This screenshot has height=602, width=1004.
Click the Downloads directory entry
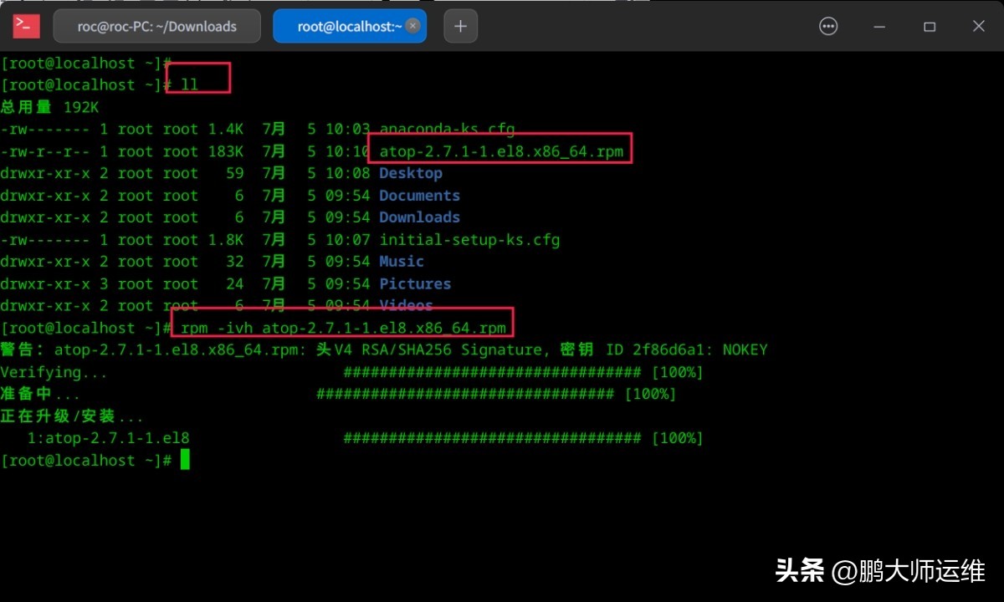(x=419, y=217)
